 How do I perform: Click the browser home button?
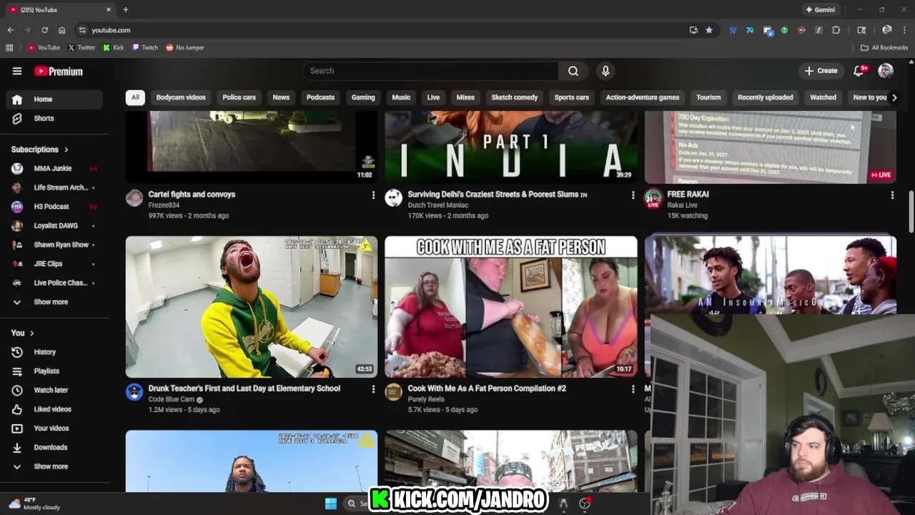[61, 30]
